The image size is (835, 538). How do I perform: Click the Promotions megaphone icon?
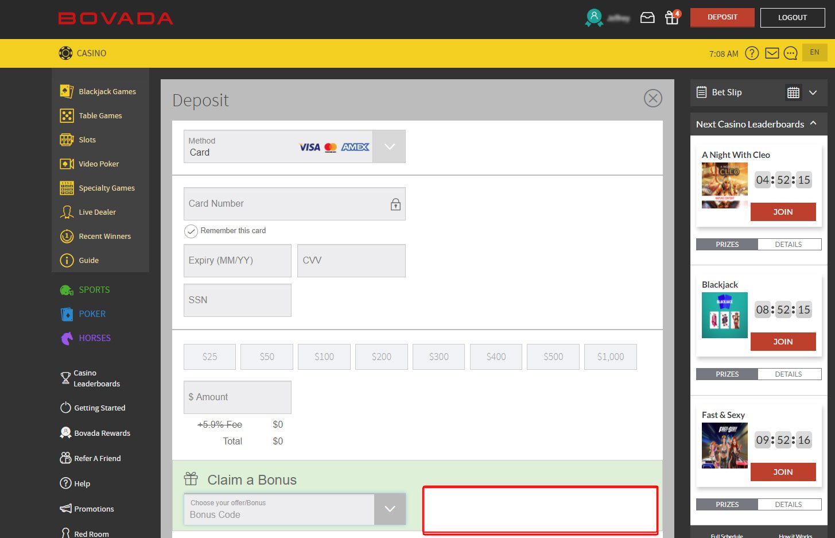pyautogui.click(x=65, y=509)
